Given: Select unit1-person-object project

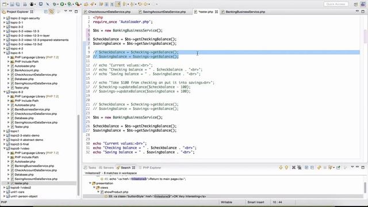Looking at the screenshot, I should tap(24, 196).
